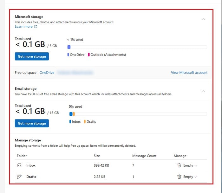Image resolution: width=222 pixels, height=193 pixels.
Task: Collapse the Email storage section chevron
Action: tap(203, 91)
